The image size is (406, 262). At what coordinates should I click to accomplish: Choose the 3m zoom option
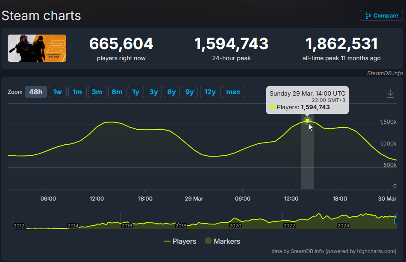97,92
